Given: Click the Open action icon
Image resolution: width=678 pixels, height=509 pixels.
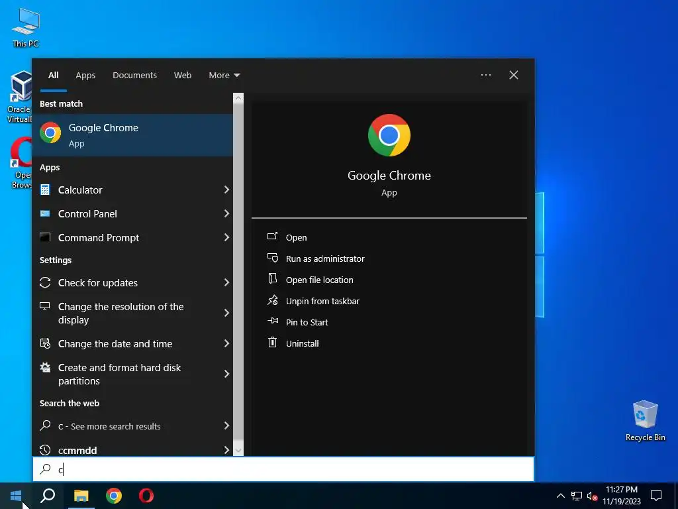Looking at the screenshot, I should (x=272, y=237).
